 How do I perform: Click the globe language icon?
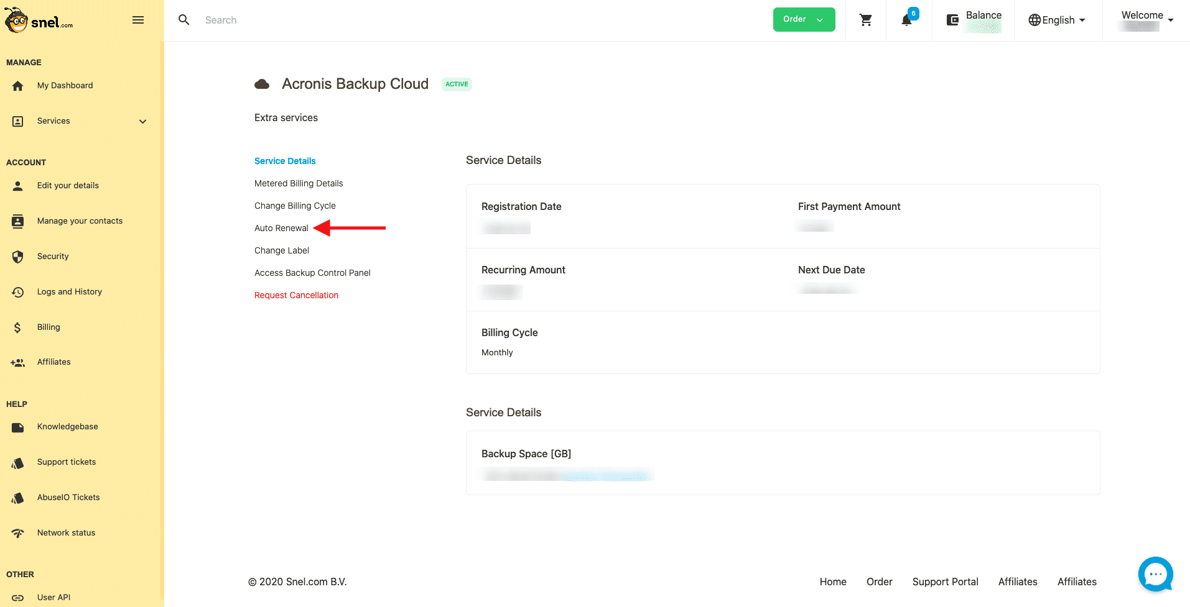1034,20
